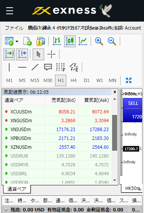Toggle chart shift

[x=22, y=54]
